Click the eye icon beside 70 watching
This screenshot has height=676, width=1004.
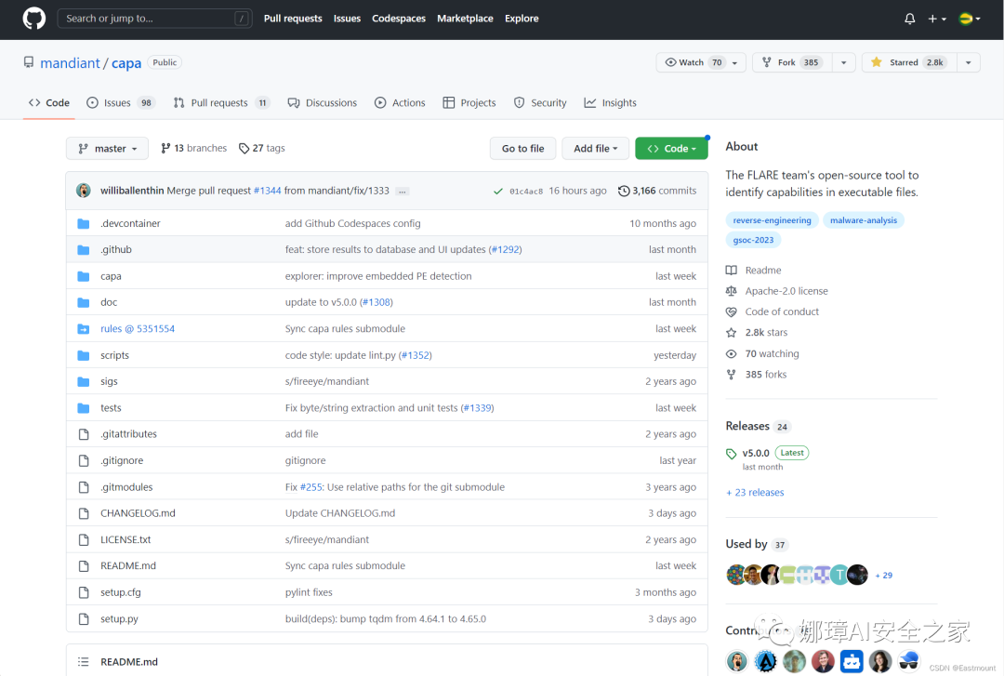732,353
